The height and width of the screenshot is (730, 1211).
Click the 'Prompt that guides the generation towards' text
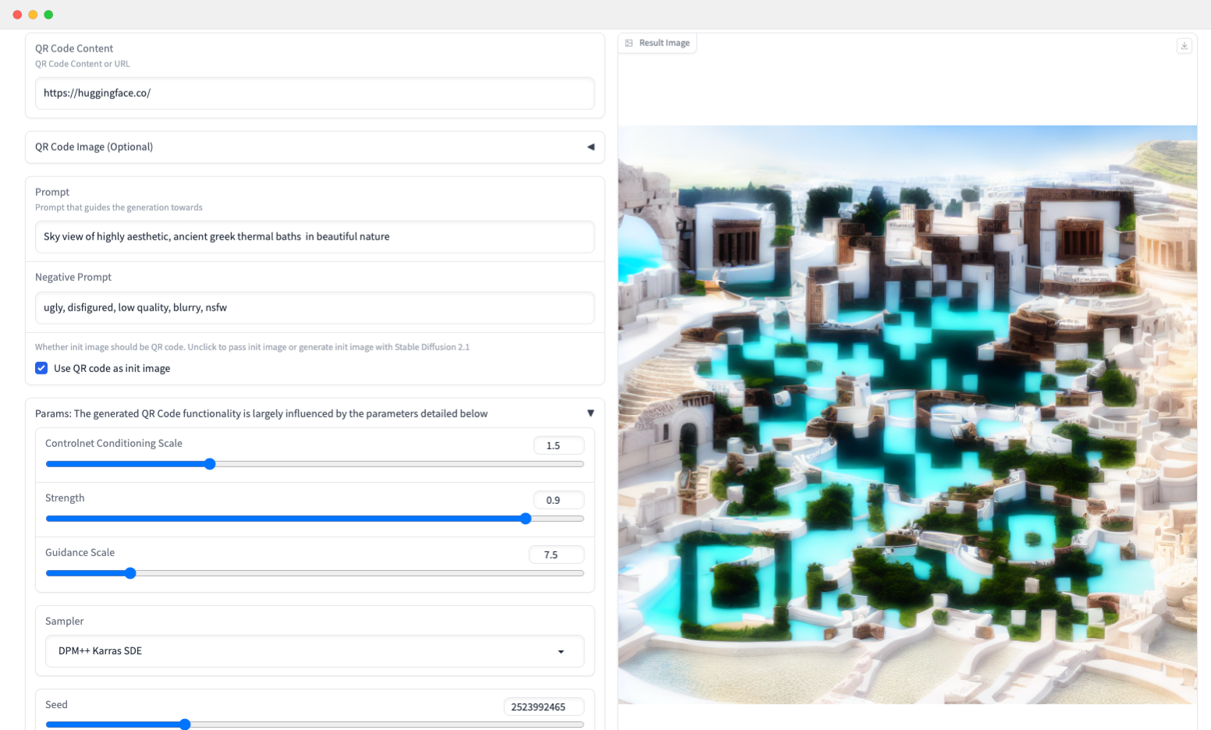pyautogui.click(x=119, y=207)
